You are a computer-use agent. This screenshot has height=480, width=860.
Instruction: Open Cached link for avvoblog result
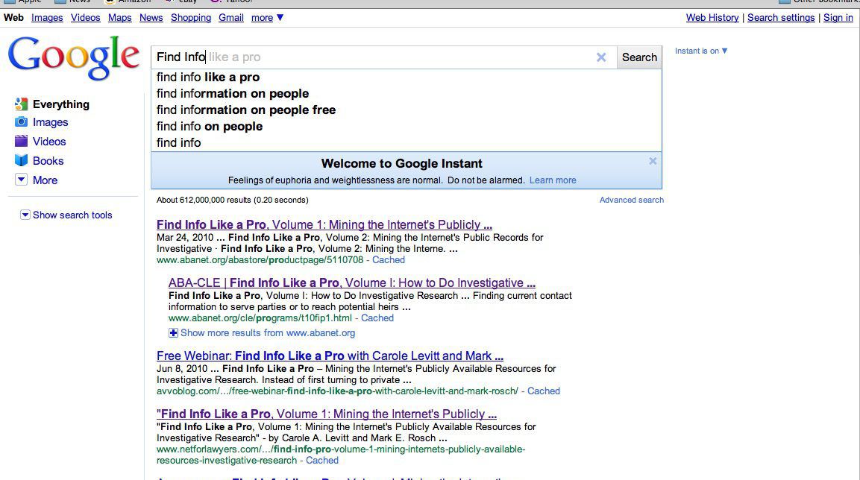[544, 391]
